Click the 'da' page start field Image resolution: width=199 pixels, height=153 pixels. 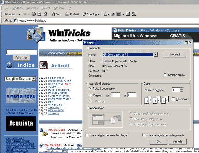[x=115, y=95]
